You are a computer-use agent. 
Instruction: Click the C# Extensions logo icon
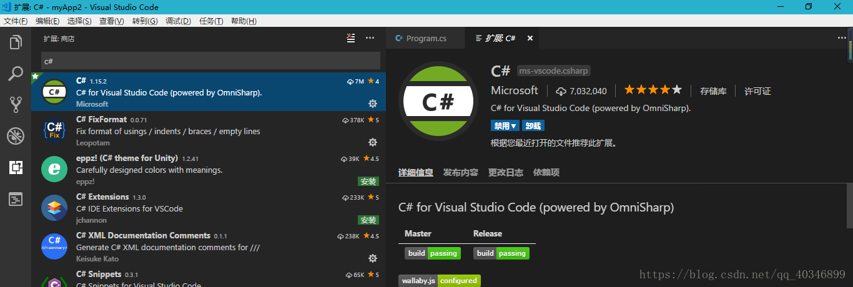pyautogui.click(x=54, y=207)
